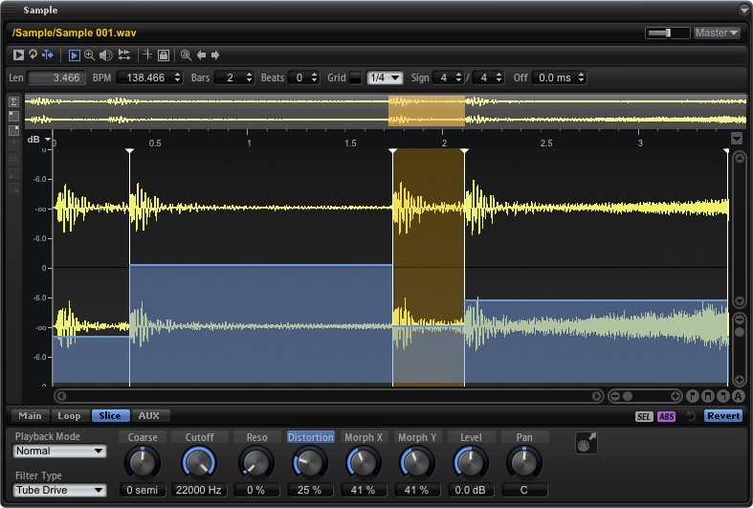Image resolution: width=753 pixels, height=508 pixels.
Task: Open the Playback Mode dropdown
Action: (x=59, y=452)
